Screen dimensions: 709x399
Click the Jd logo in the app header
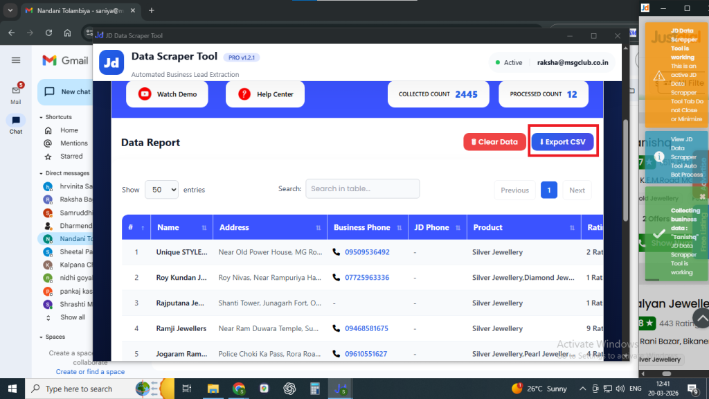111,62
